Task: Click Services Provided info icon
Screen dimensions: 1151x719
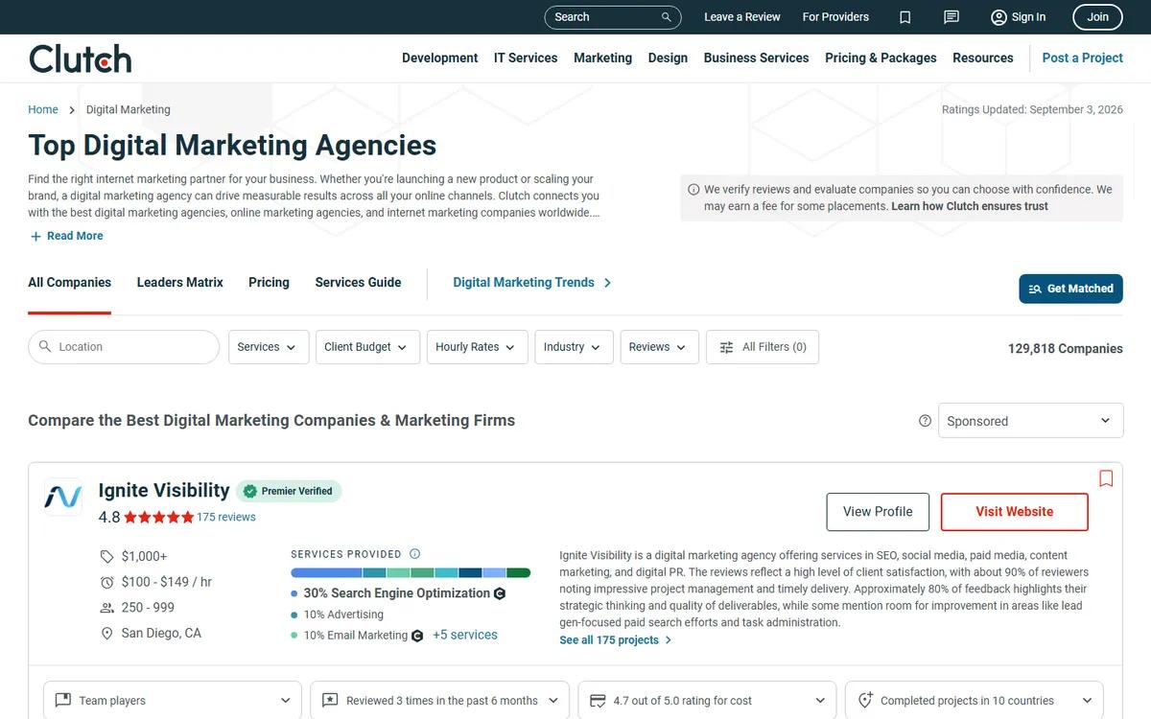Action: pyautogui.click(x=414, y=554)
